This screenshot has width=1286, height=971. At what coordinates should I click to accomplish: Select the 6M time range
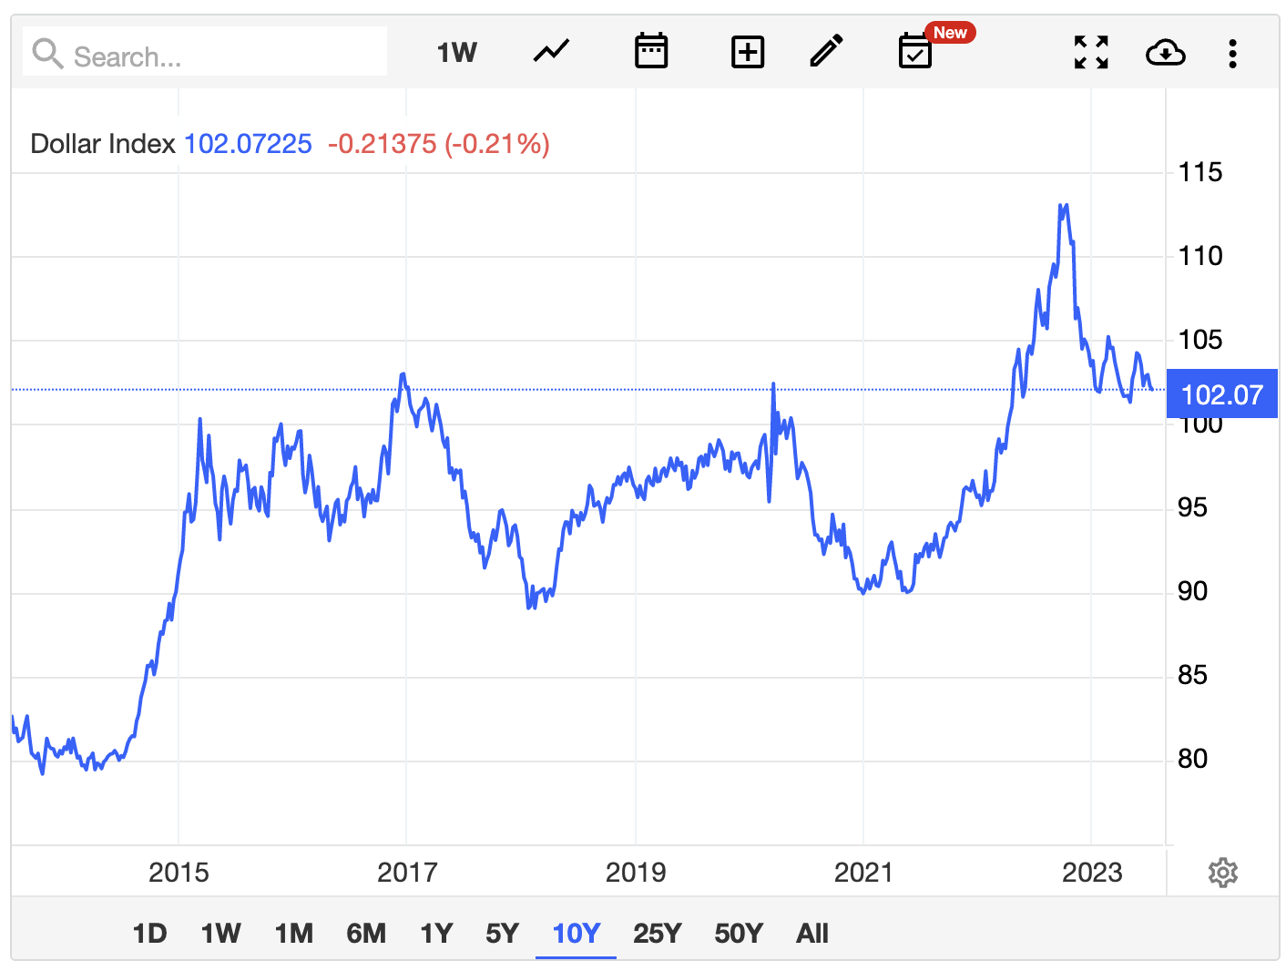coord(366,934)
